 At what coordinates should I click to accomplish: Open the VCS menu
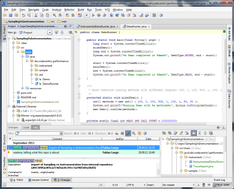(x=107, y=10)
